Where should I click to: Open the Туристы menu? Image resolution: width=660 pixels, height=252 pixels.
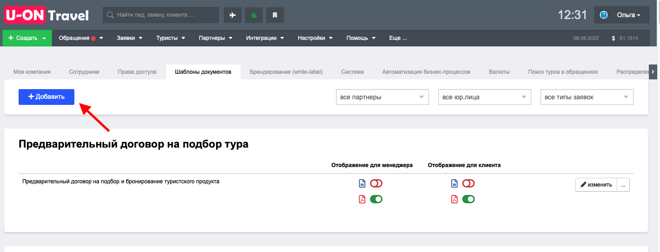pos(171,38)
